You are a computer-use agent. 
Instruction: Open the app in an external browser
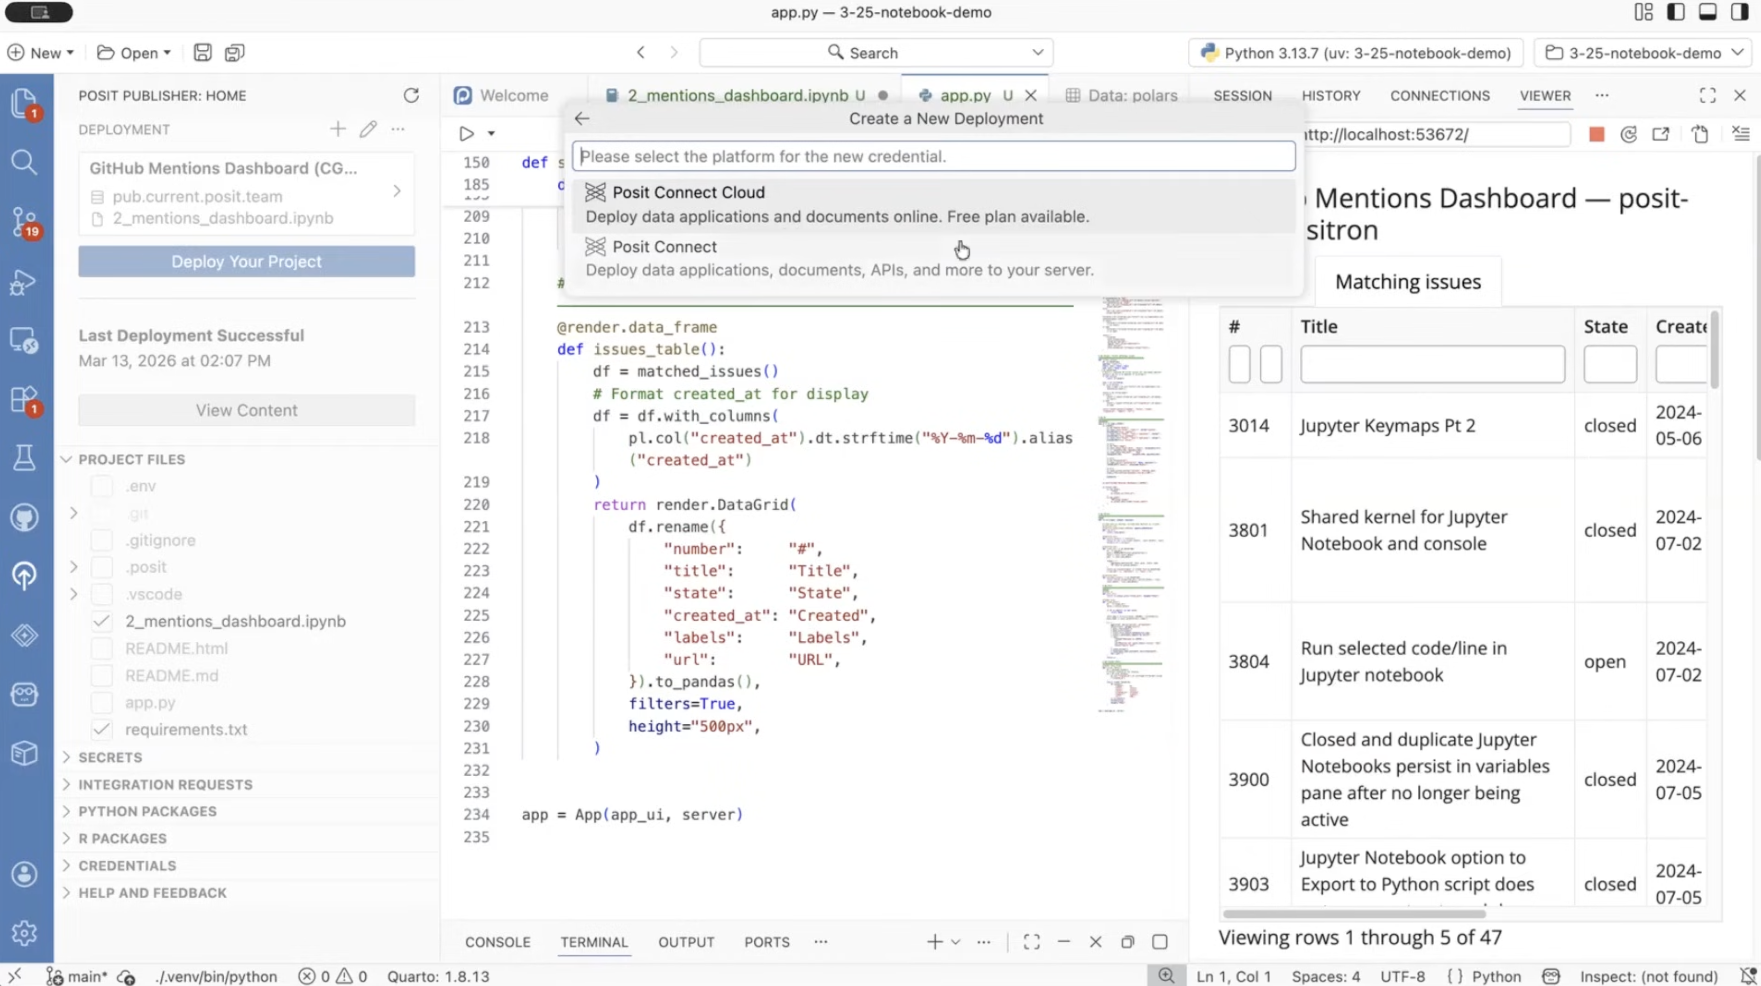[1661, 134]
